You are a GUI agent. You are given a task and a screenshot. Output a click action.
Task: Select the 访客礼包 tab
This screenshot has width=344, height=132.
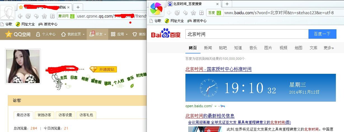coord(86,115)
